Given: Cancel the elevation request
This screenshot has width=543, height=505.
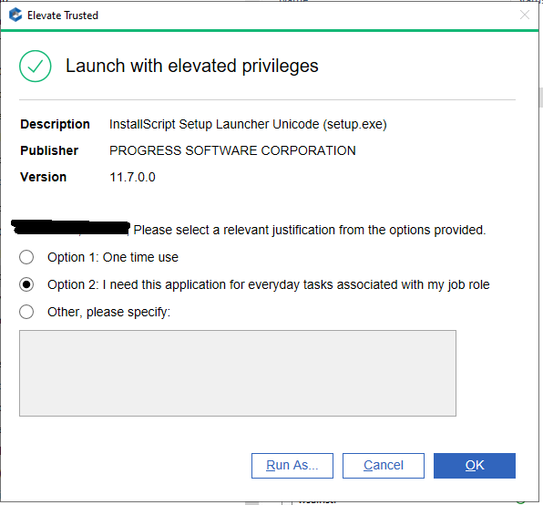Looking at the screenshot, I should 384,466.
